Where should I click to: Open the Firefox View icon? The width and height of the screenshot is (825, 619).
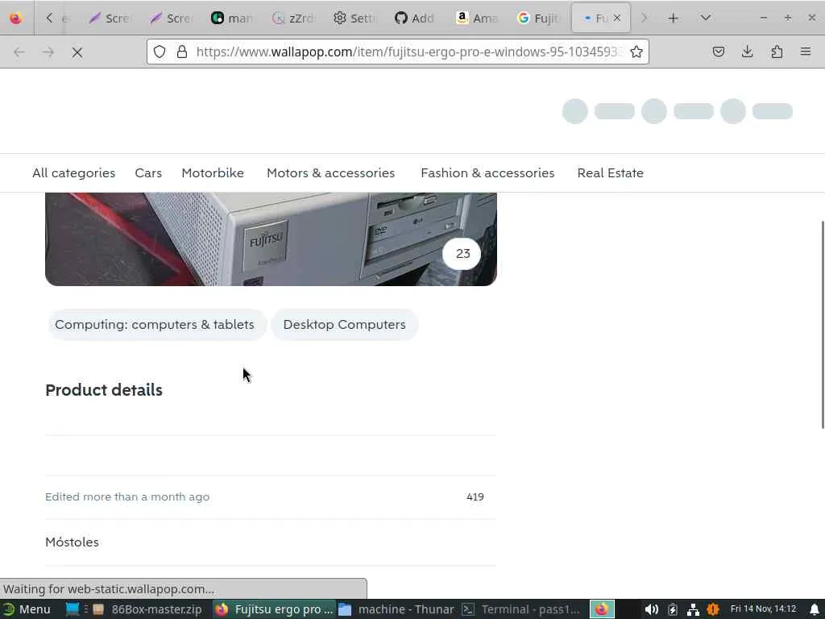(x=16, y=18)
